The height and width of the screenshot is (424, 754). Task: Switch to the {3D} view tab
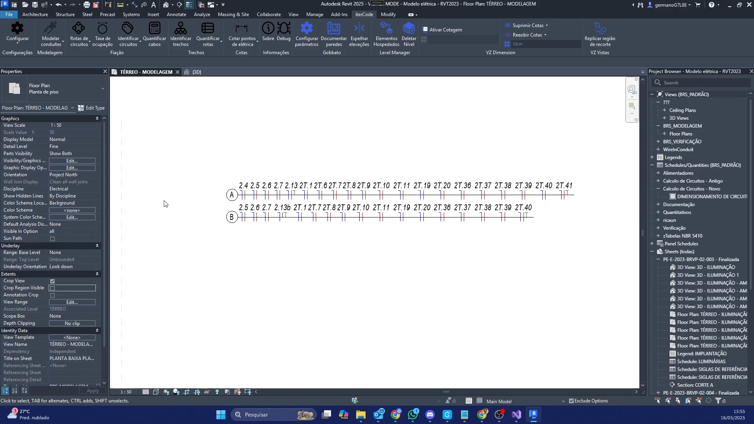pyautogui.click(x=196, y=72)
